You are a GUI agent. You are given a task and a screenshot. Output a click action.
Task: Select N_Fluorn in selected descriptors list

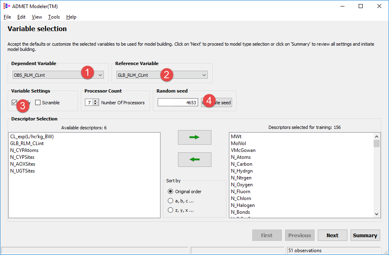(241, 192)
